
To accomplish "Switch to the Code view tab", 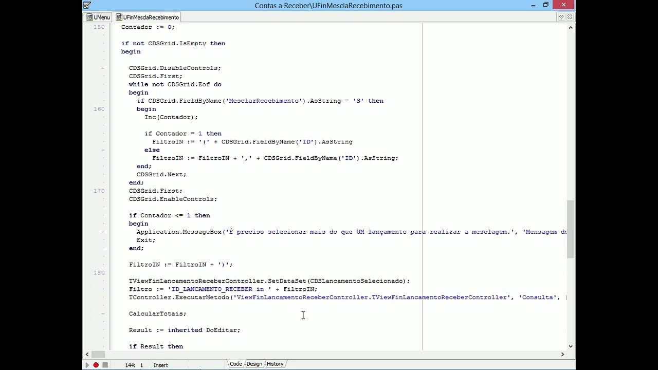I will point(236,364).
